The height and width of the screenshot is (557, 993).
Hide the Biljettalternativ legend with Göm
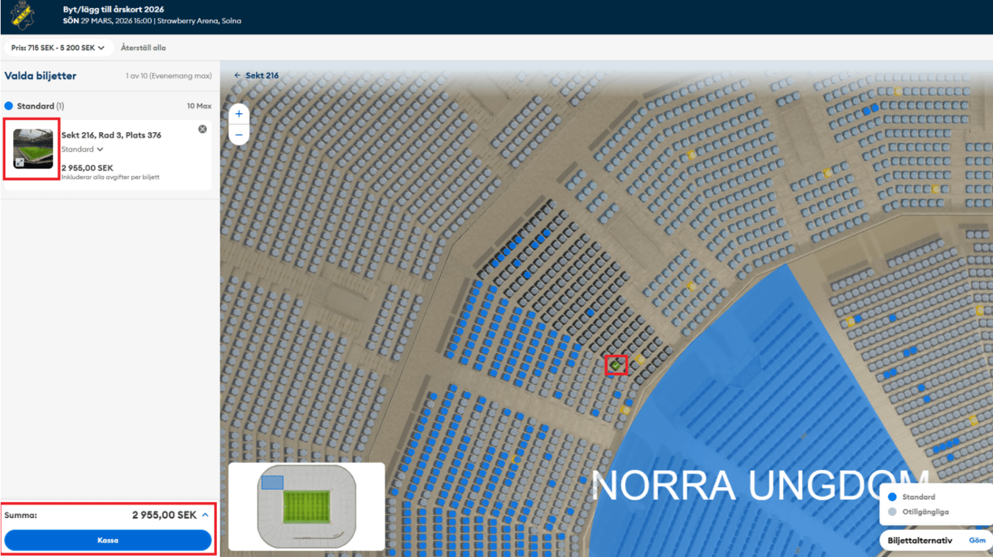(977, 541)
